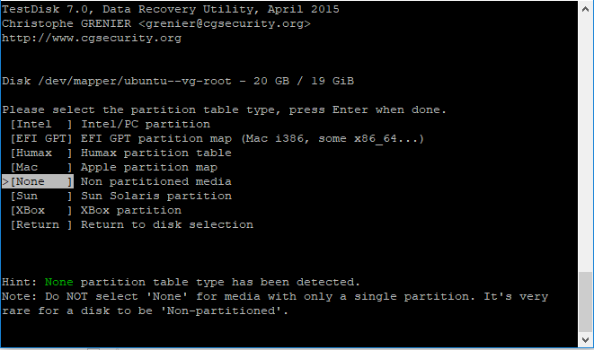Select the [XBox] partition option

click(41, 210)
